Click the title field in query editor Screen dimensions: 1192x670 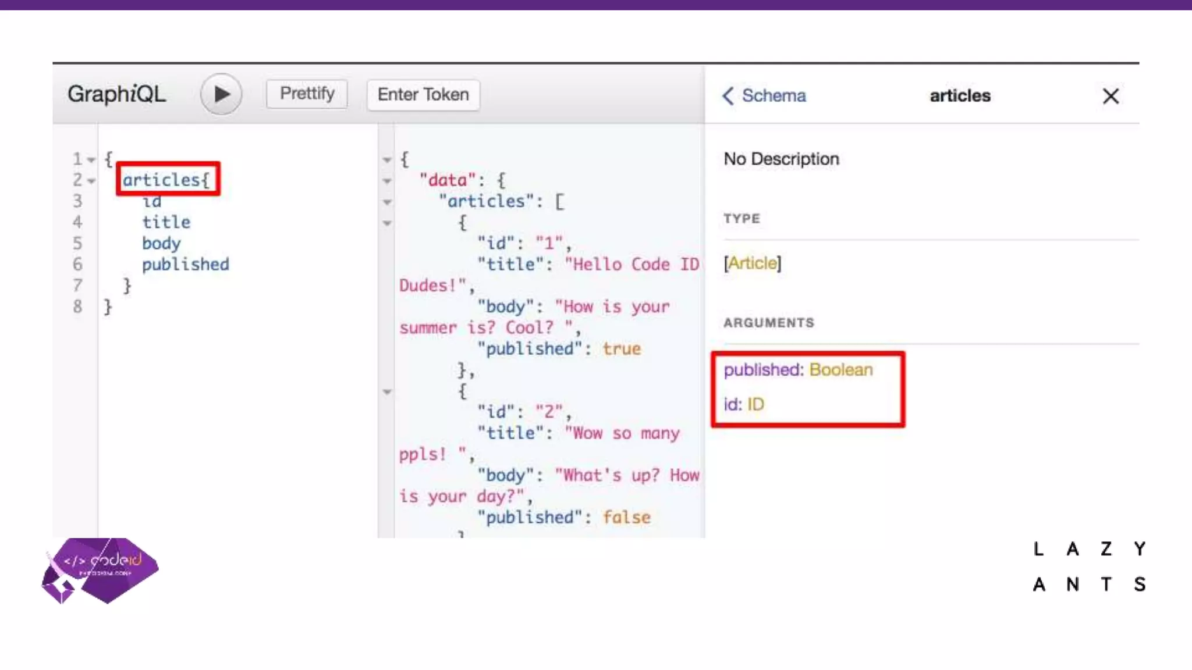[x=166, y=222]
